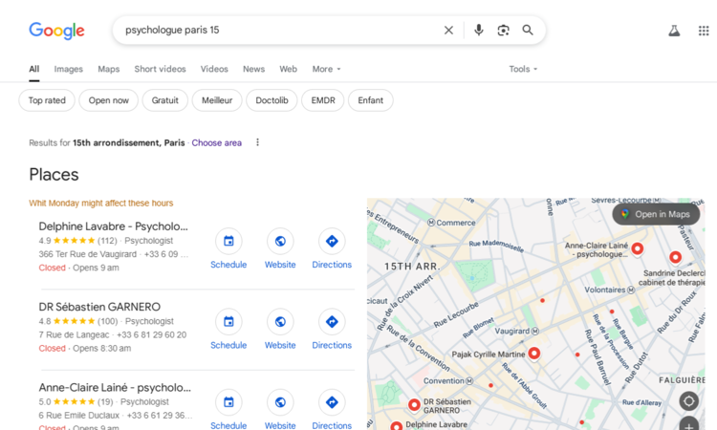
Task: Click 'Opens 8:30 am' hours text
Action: click(x=102, y=348)
